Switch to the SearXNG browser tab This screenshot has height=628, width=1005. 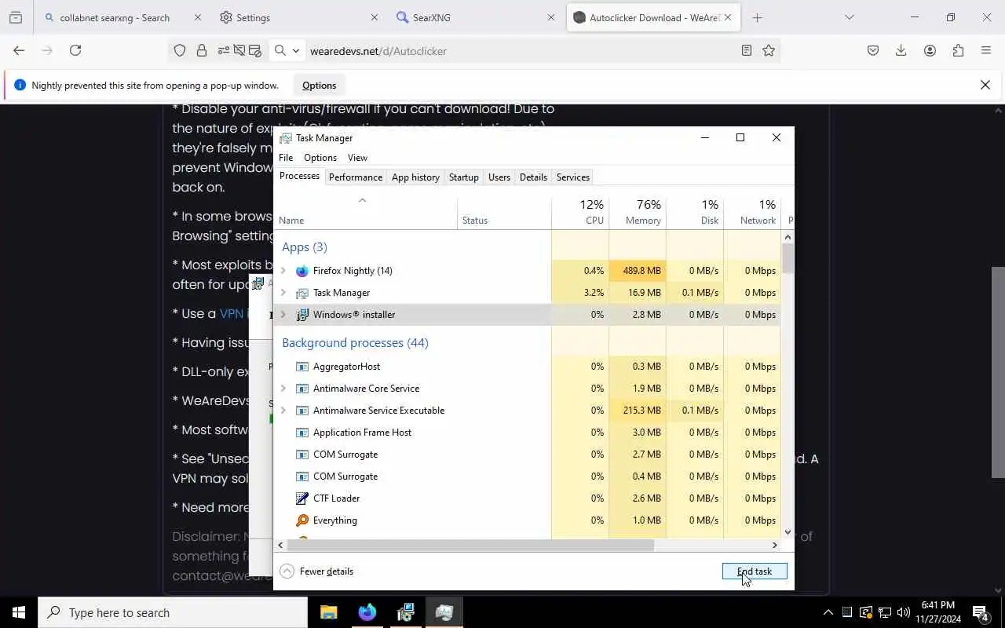475,17
